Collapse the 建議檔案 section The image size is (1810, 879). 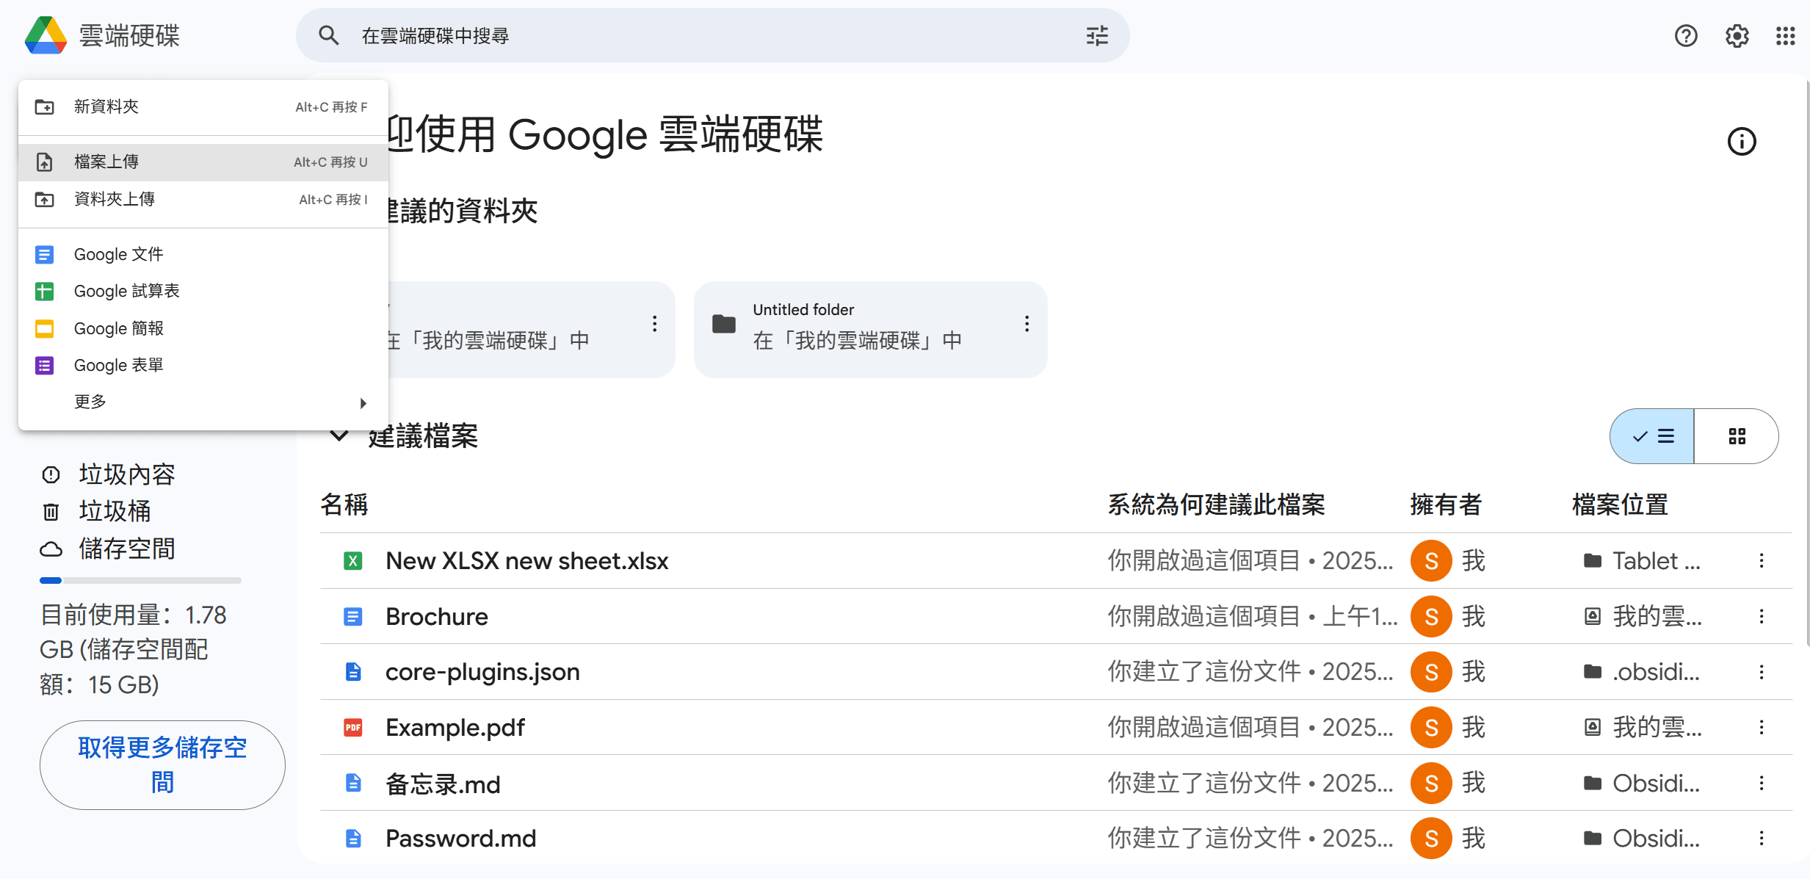[339, 435]
